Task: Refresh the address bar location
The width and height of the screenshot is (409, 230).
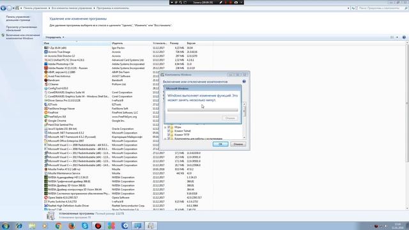Action: [x=353, y=8]
